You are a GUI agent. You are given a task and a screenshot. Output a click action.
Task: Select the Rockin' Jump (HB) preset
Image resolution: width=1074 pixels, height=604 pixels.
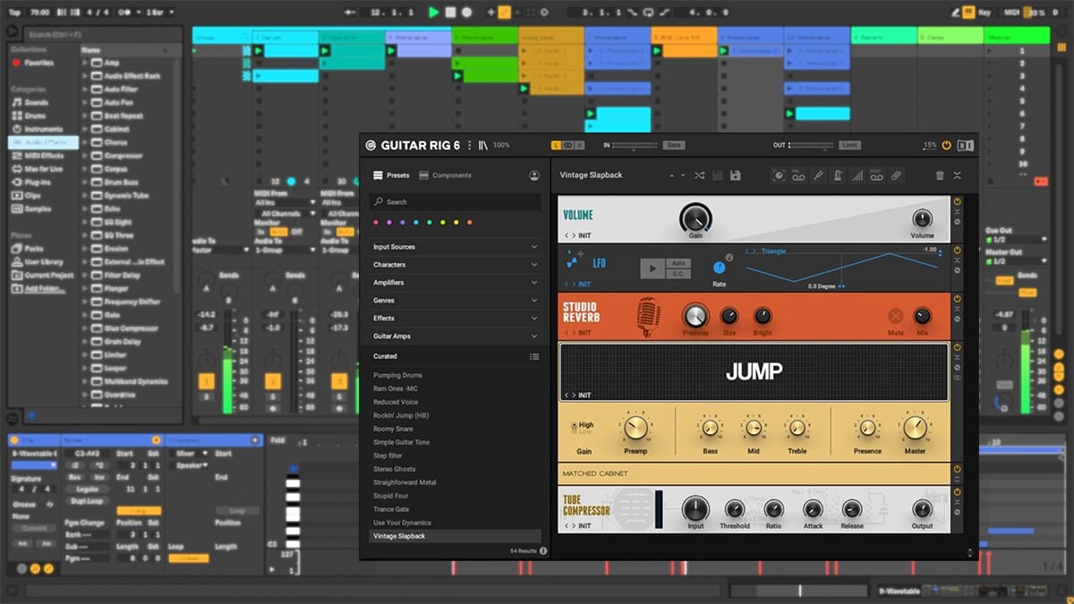[x=401, y=416]
